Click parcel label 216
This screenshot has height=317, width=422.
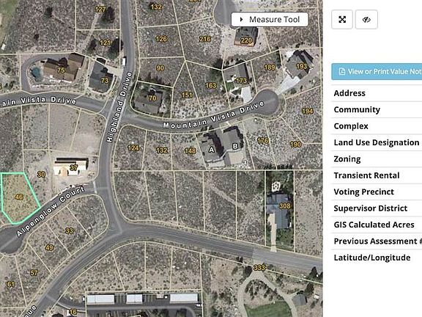[x=205, y=39]
